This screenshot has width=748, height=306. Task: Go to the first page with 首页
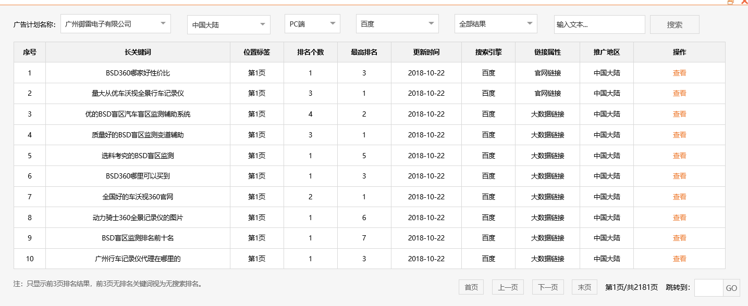point(471,287)
